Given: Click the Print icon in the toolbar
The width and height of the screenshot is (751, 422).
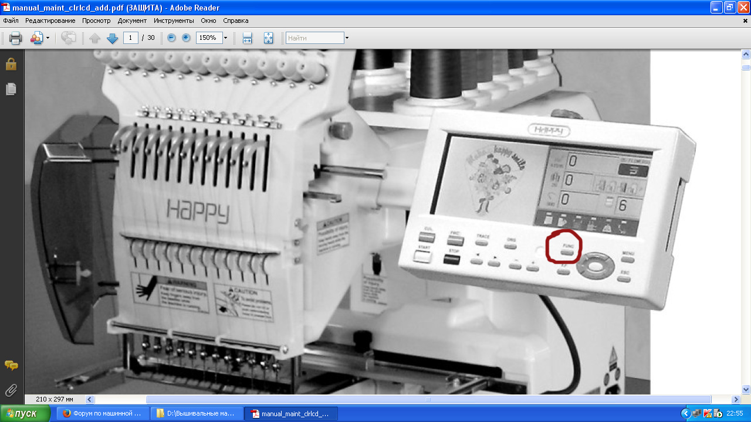Looking at the screenshot, I should point(15,38).
